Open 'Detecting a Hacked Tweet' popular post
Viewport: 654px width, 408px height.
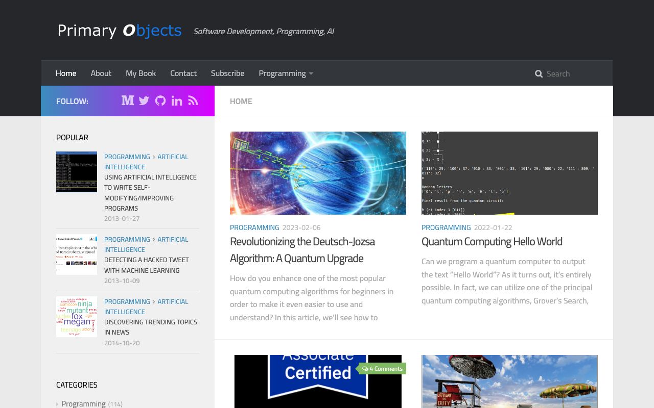click(x=147, y=265)
